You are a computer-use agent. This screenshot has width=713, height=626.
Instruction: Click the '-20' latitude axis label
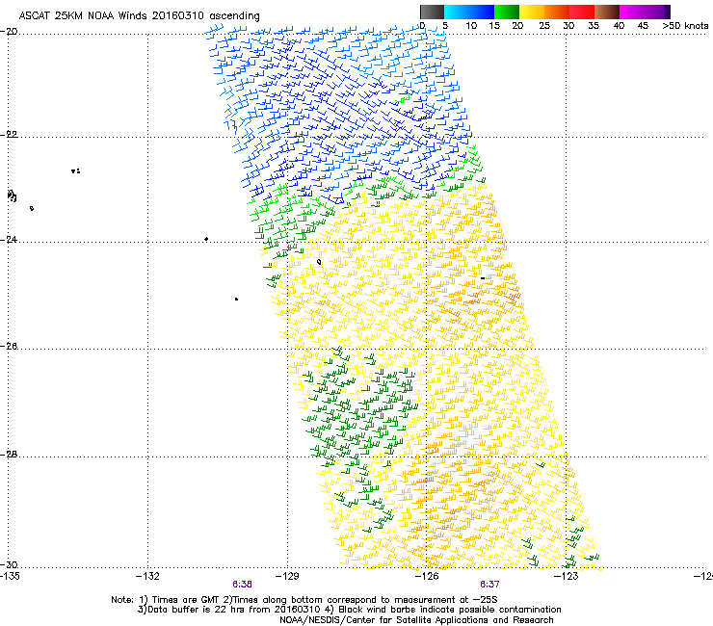(9, 32)
